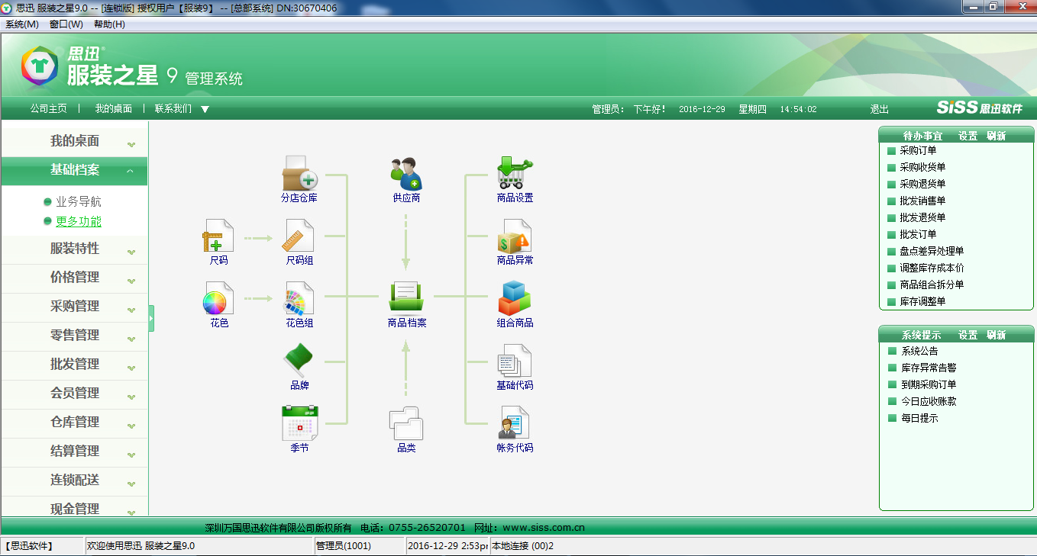Open the 商品设置 shopping cart icon

[x=515, y=173]
